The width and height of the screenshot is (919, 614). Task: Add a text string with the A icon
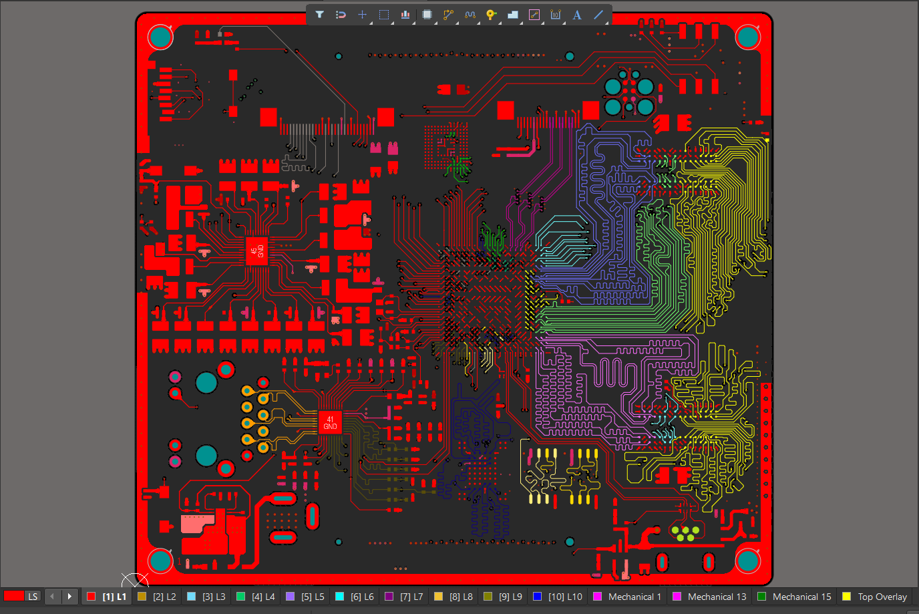[x=577, y=15]
